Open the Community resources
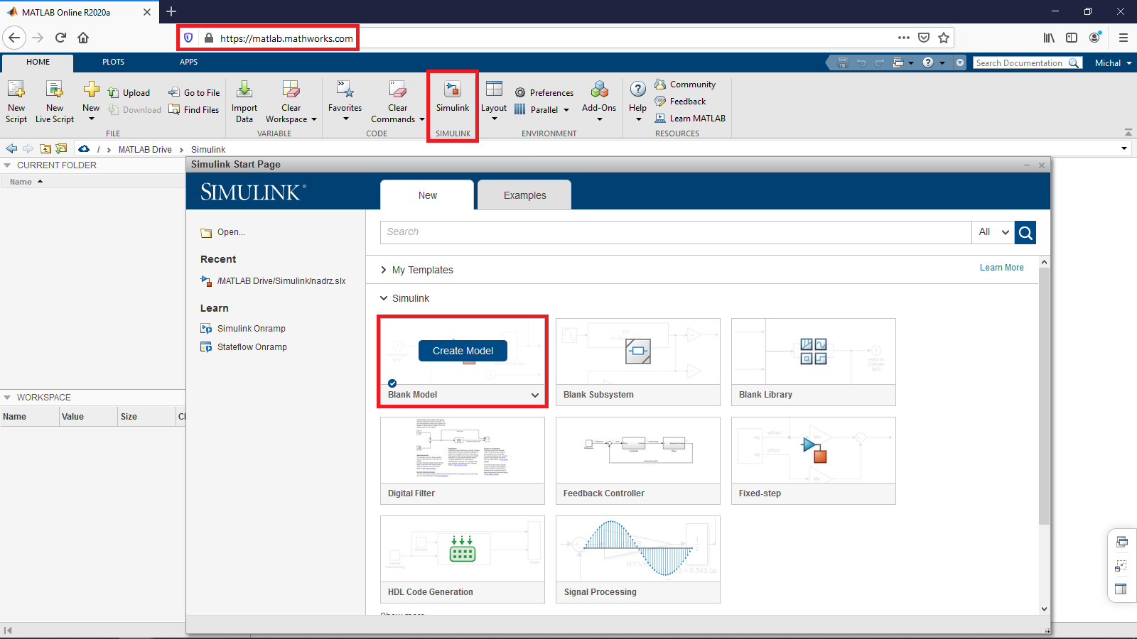The height and width of the screenshot is (639, 1137). coord(685,84)
